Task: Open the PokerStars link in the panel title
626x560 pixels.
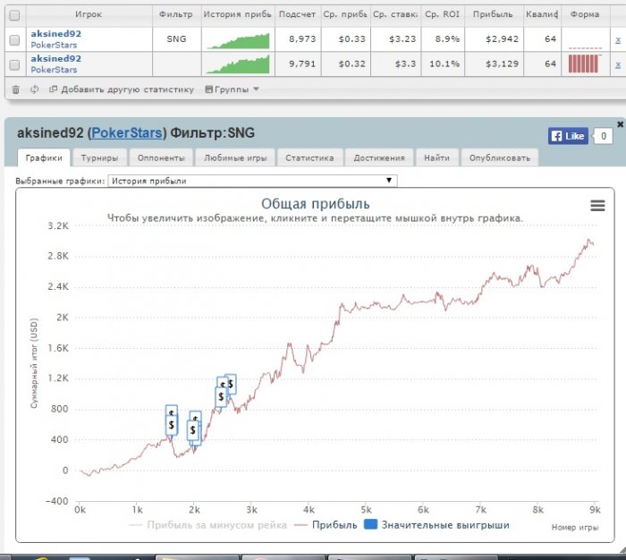Action: coord(127,132)
